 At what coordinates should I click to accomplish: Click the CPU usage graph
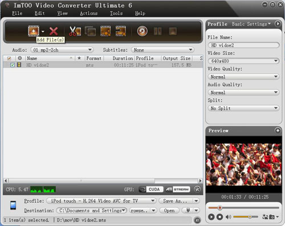43,190
